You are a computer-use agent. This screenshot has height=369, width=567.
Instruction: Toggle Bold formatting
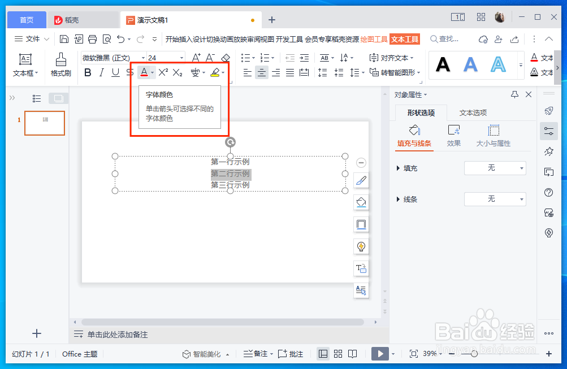pos(88,73)
